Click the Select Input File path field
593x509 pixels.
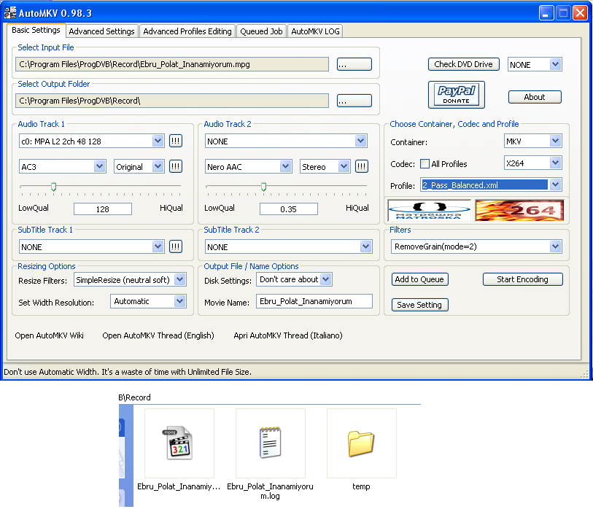(x=172, y=64)
